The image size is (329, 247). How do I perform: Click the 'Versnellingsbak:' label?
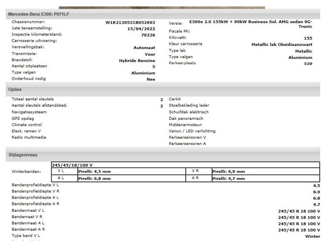[x=28, y=47]
